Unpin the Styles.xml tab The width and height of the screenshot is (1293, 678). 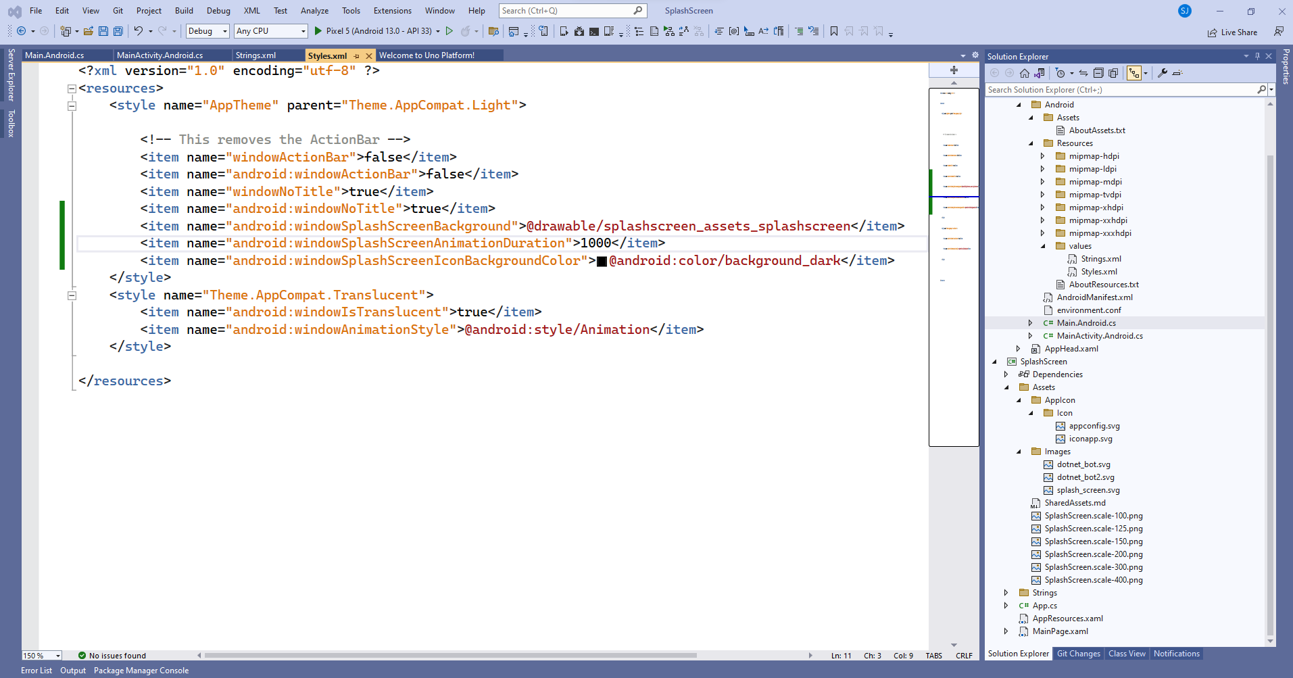click(x=356, y=55)
